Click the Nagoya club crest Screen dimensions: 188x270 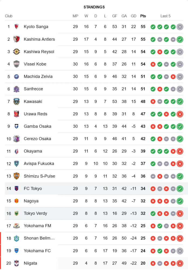pyautogui.click(x=16, y=201)
